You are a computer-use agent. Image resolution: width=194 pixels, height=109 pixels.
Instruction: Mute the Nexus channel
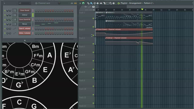[x=5, y=24]
